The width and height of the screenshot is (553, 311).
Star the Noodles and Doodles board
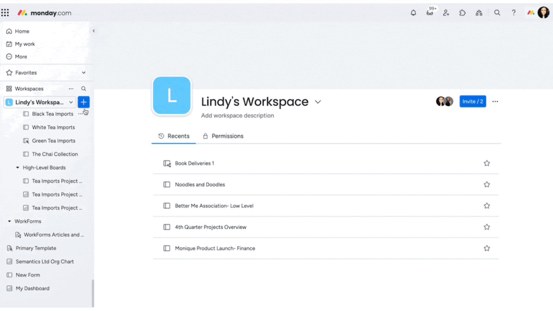pos(487,184)
